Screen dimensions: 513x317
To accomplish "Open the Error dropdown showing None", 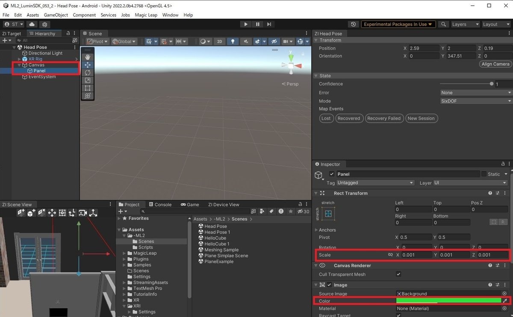I will click(x=476, y=92).
